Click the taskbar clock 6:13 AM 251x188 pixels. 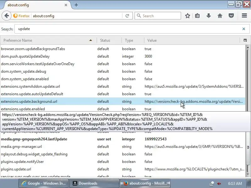click(x=235, y=183)
